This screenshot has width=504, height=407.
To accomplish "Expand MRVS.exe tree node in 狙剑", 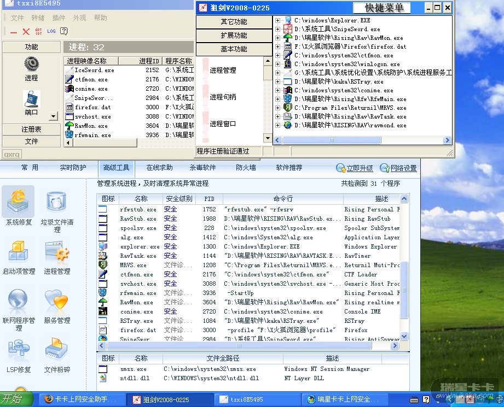I will [277, 108].
